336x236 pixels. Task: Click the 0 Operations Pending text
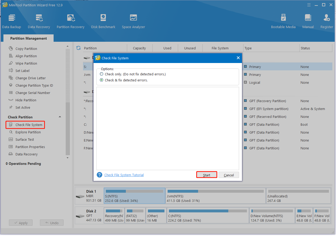23,164
